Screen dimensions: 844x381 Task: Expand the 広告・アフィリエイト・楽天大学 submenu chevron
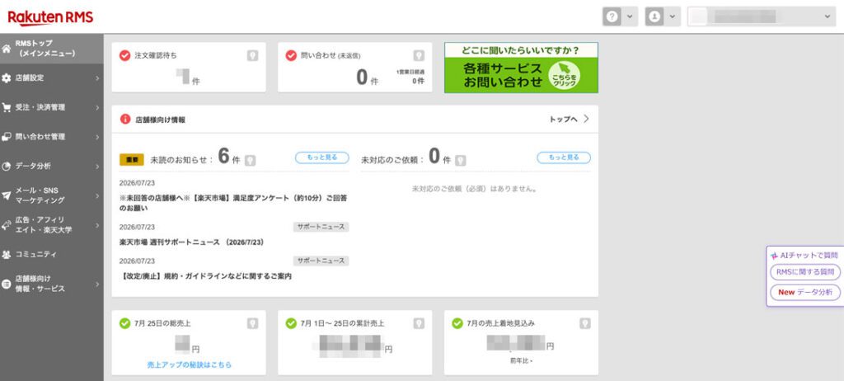click(97, 224)
